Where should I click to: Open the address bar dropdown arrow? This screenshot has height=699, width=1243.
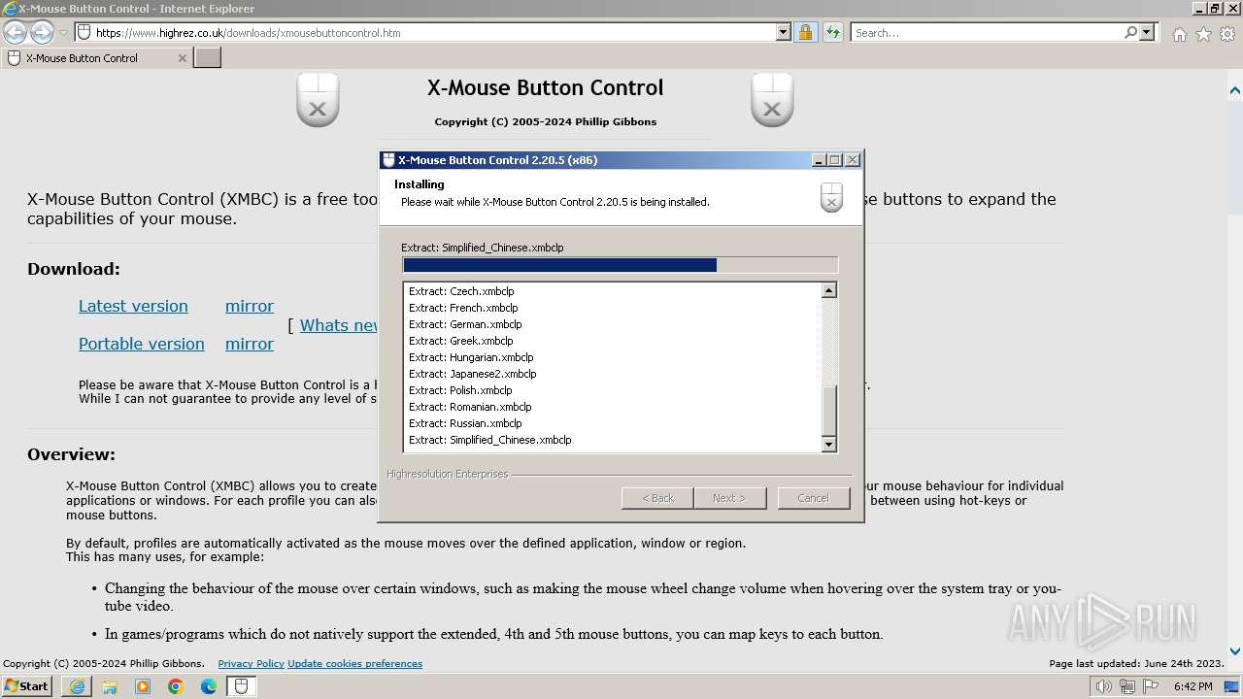tap(784, 32)
